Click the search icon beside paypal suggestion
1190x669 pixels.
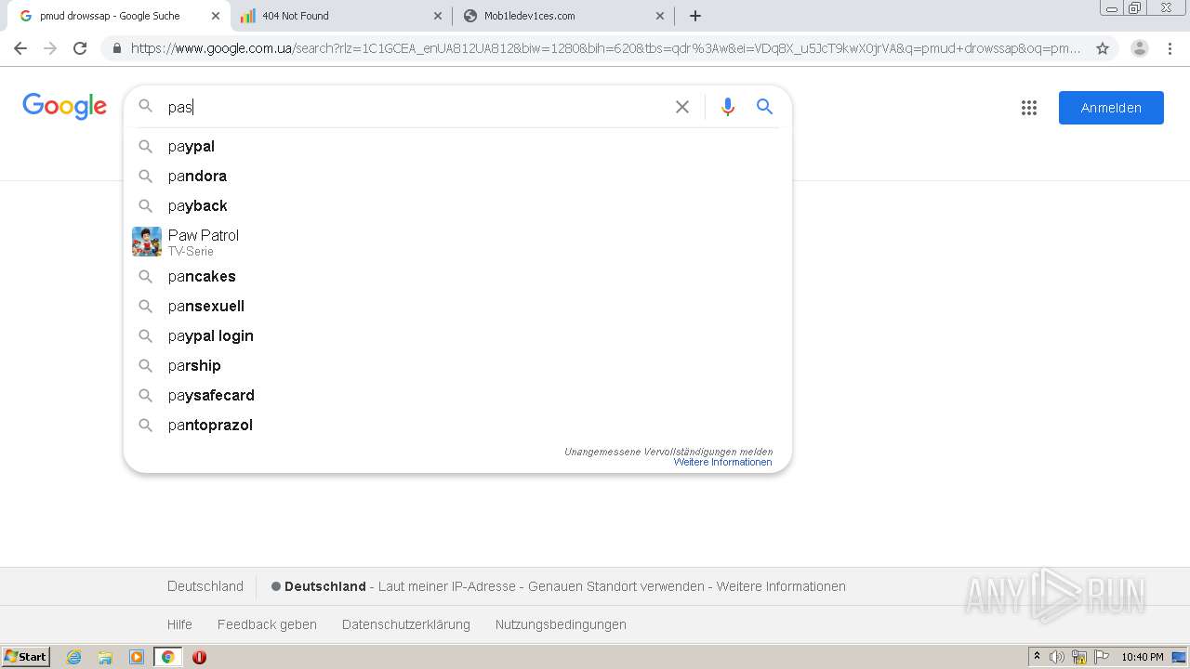(146, 146)
